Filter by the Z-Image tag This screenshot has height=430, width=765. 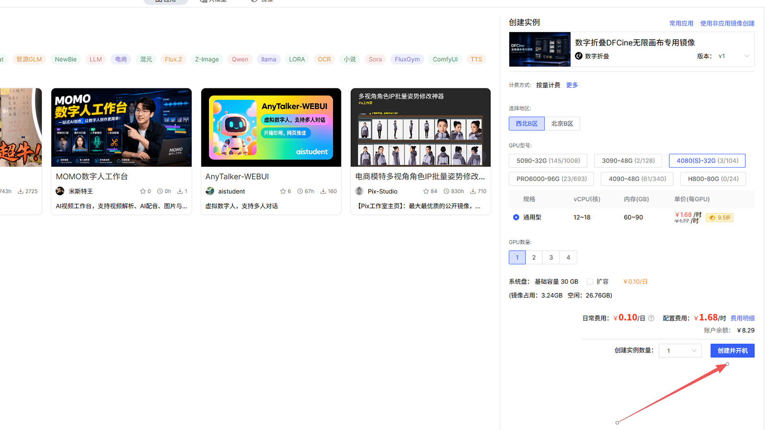click(x=207, y=59)
